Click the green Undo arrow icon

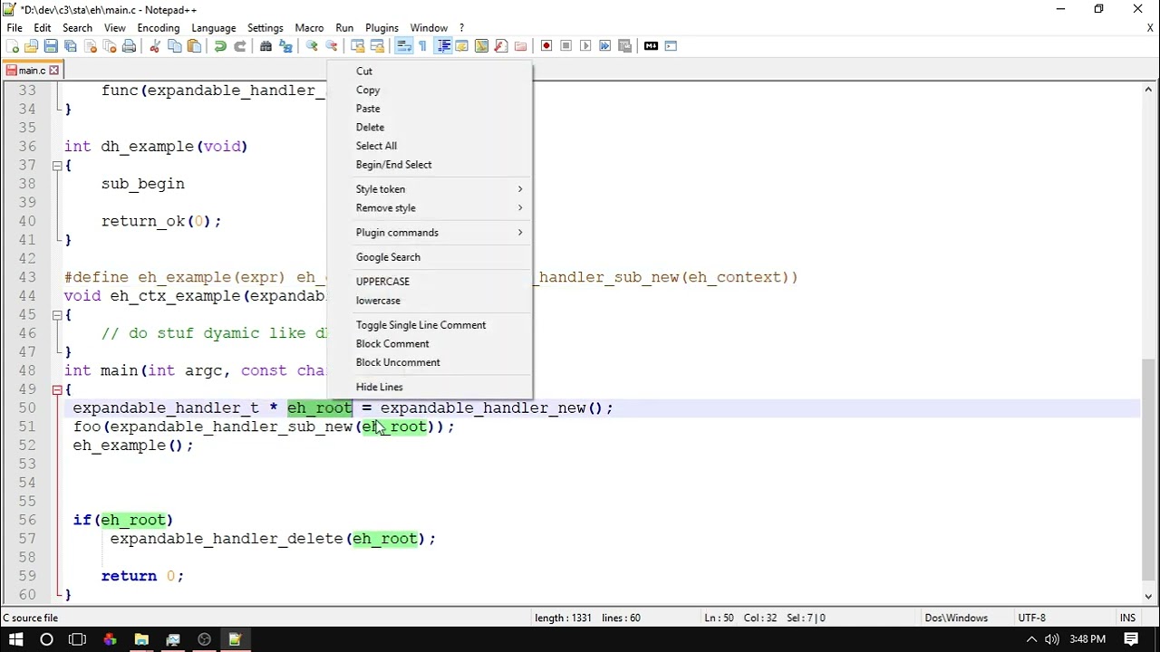coord(220,46)
